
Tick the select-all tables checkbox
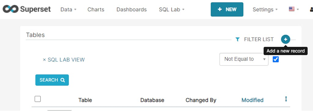[x=38, y=99]
